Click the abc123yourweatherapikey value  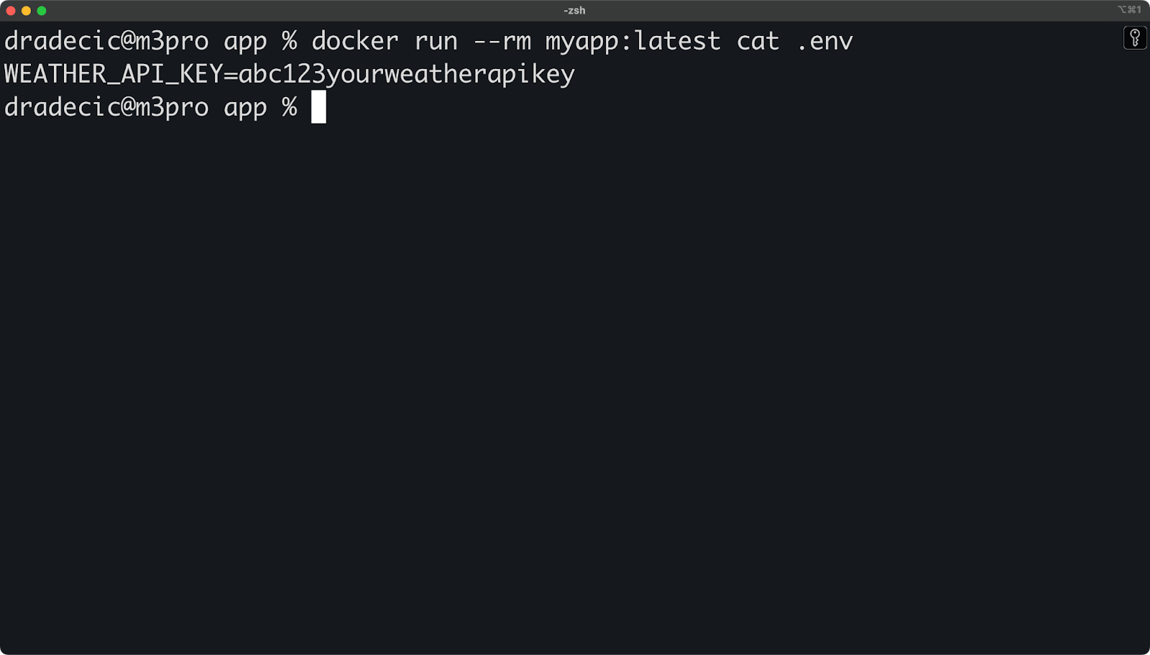pos(406,75)
